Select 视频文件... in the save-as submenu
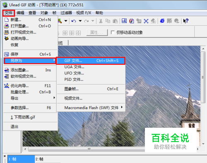This screenshot has height=163, width=207. 91,98
